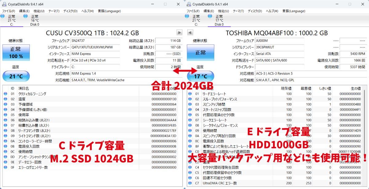Select C: drive tab in right window
The height and width of the screenshot is (189, 369).
coord(196,20)
